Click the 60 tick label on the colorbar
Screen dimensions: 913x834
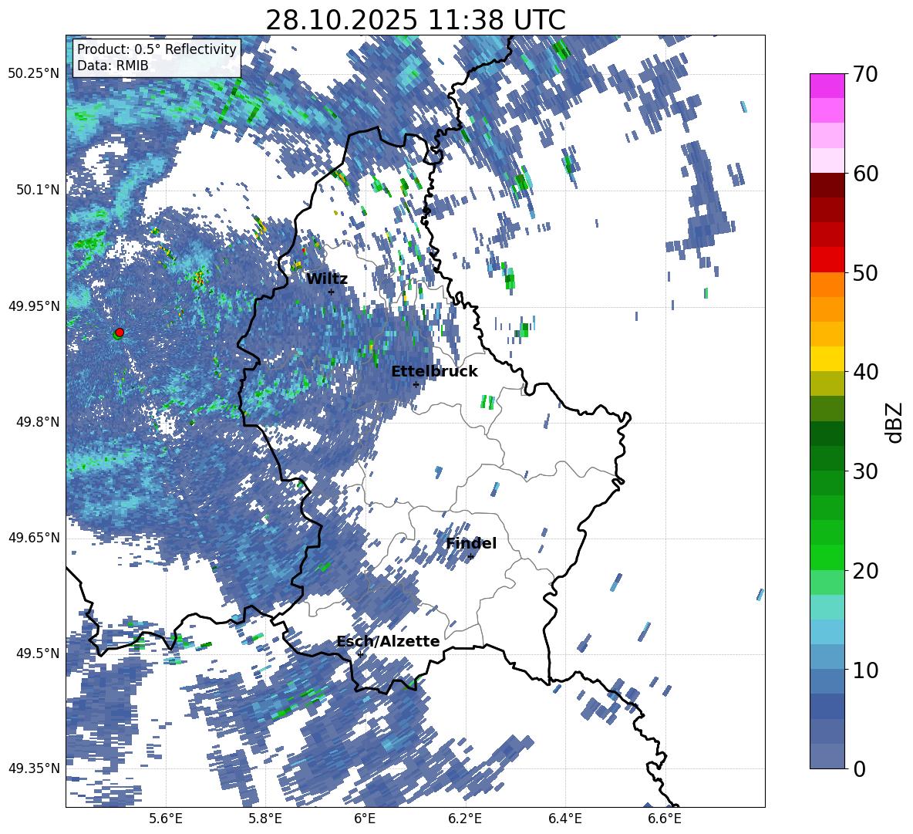point(865,174)
